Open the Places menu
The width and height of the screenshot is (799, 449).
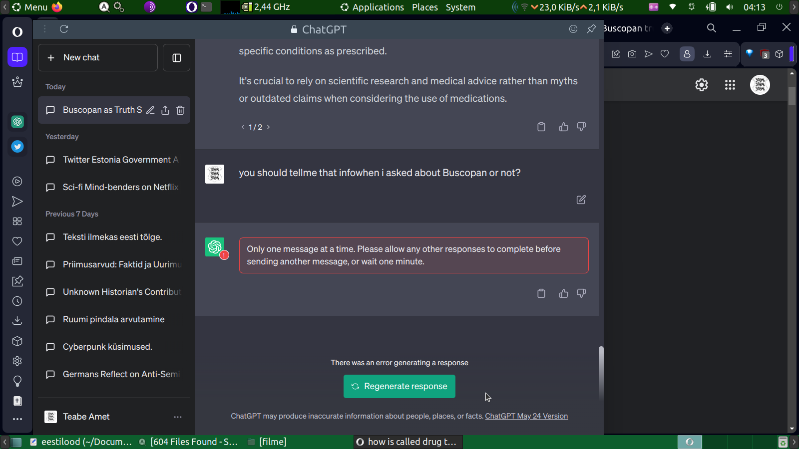(425, 7)
